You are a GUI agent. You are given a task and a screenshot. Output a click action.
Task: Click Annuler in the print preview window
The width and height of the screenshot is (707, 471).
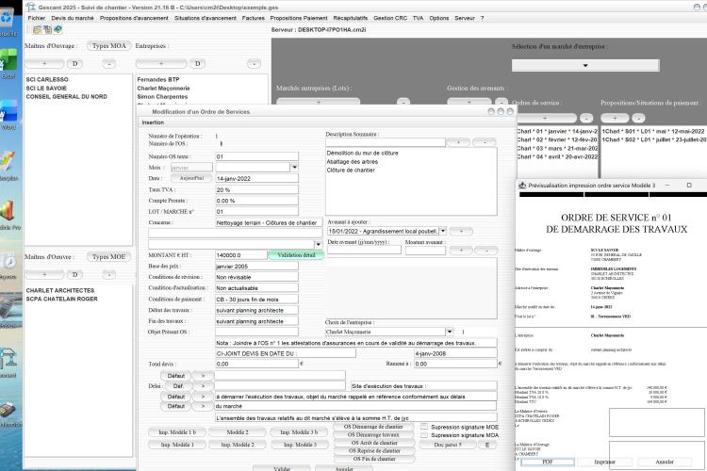(665, 462)
